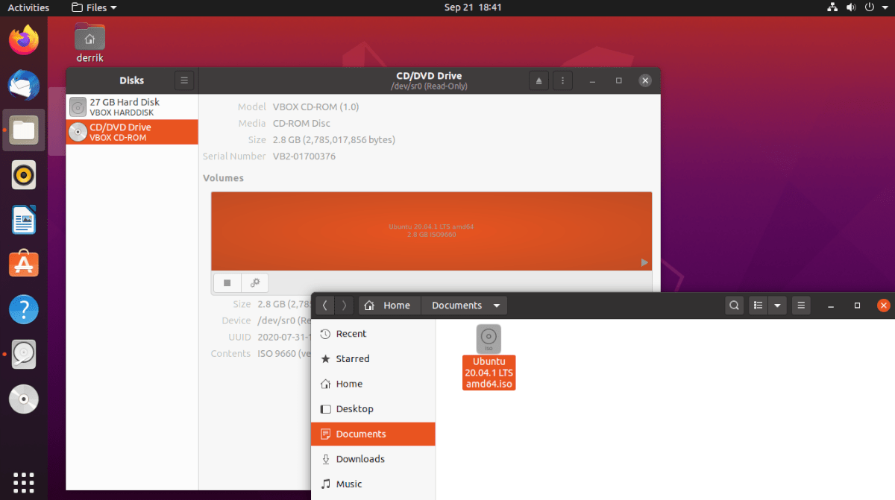
Task: Go to Home using the breadcrumb button
Action: coord(389,305)
